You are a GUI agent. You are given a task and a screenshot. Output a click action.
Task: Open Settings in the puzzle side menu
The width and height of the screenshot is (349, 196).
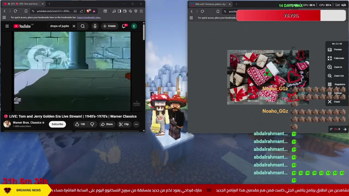pos(335,93)
